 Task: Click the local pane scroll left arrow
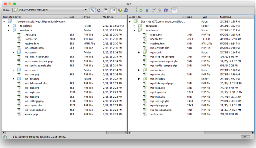129,133
